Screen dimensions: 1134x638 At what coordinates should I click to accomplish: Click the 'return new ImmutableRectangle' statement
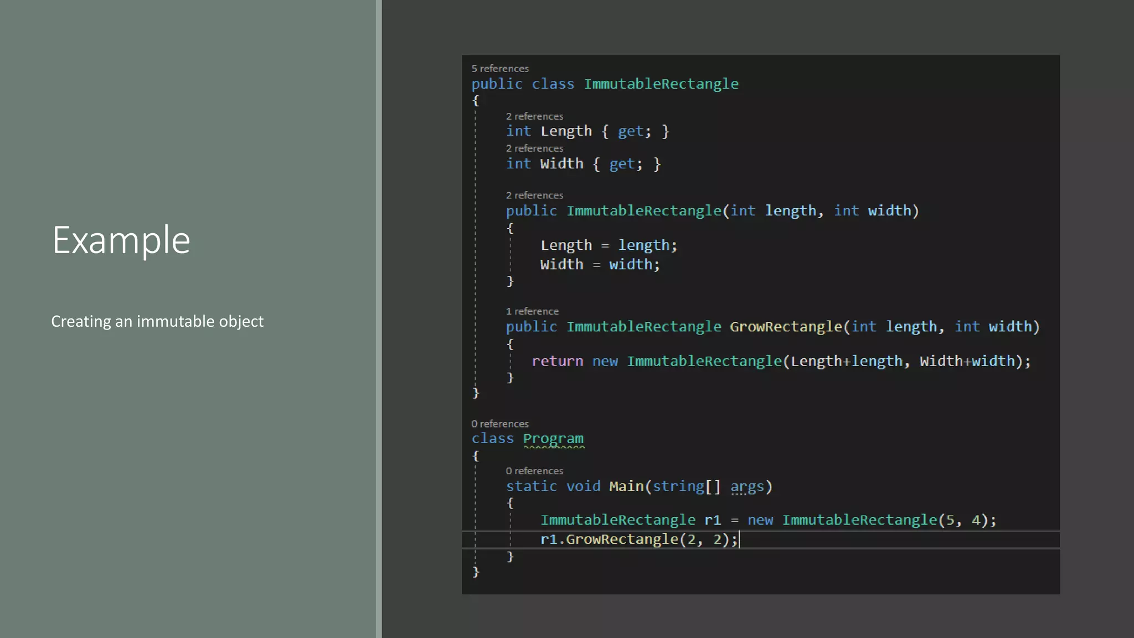tap(781, 361)
